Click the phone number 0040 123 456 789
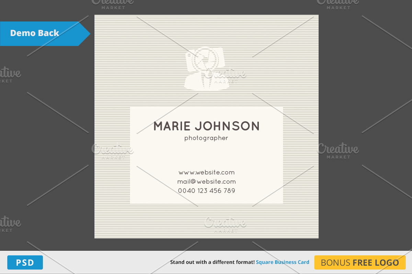This screenshot has height=274, width=412. [207, 191]
